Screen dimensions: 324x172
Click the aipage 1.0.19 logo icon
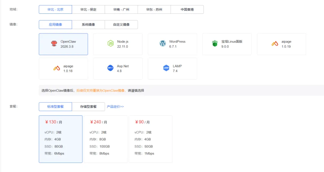click(275, 44)
